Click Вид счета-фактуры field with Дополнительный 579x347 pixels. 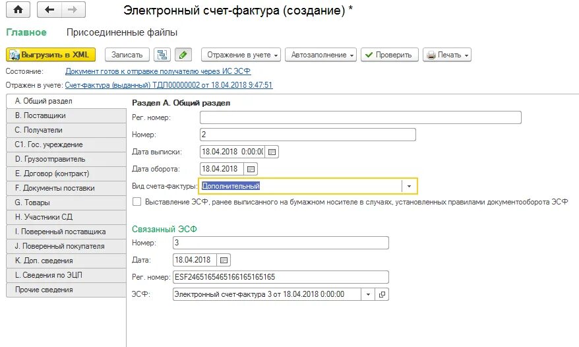(301, 186)
